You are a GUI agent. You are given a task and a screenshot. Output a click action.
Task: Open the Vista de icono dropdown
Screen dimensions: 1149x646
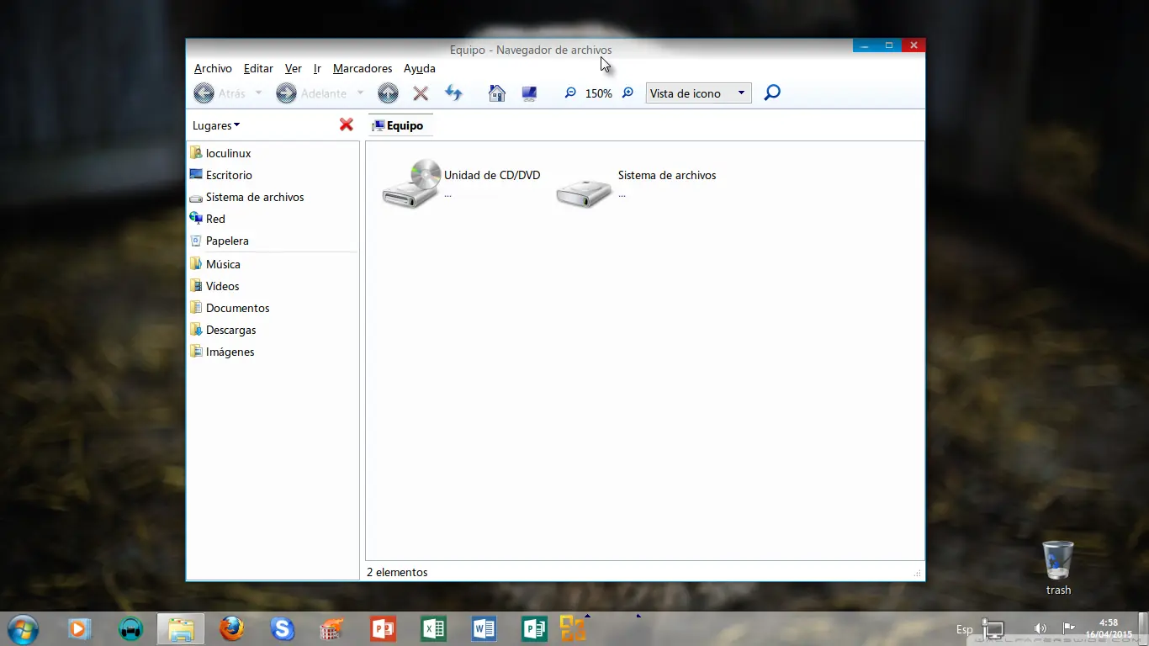tap(698, 93)
